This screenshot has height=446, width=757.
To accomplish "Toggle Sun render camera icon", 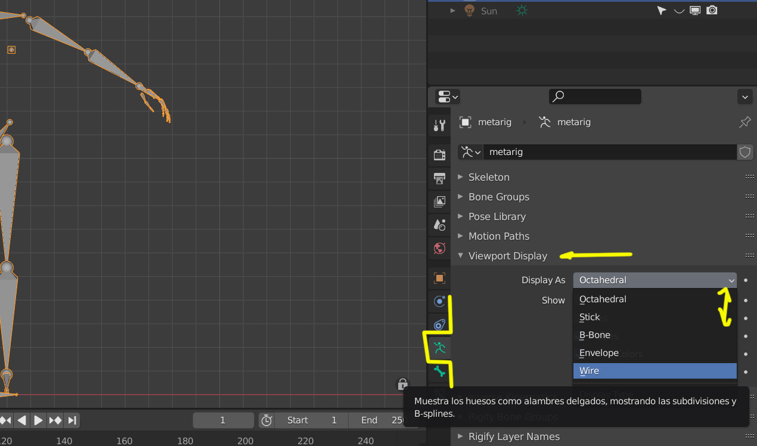I will click(x=712, y=10).
